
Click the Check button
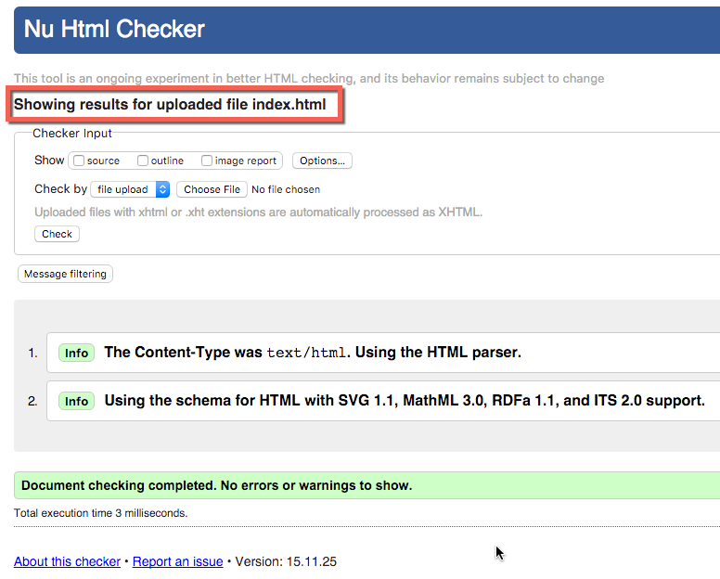(57, 234)
